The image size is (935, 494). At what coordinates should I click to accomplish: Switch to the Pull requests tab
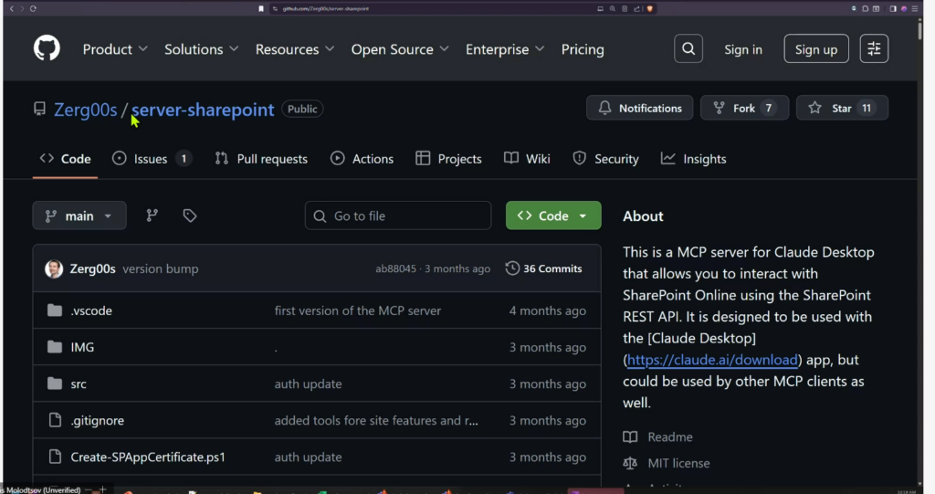click(x=261, y=159)
